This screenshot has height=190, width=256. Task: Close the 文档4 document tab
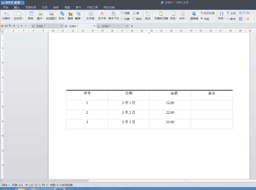127,26
